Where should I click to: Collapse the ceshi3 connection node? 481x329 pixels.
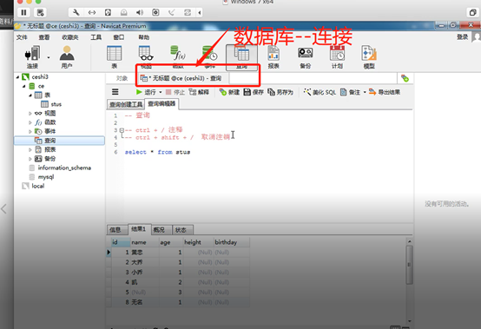pos(17,77)
